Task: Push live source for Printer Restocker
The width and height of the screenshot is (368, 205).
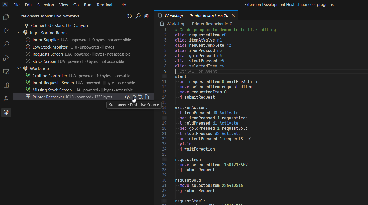Action: [134, 97]
